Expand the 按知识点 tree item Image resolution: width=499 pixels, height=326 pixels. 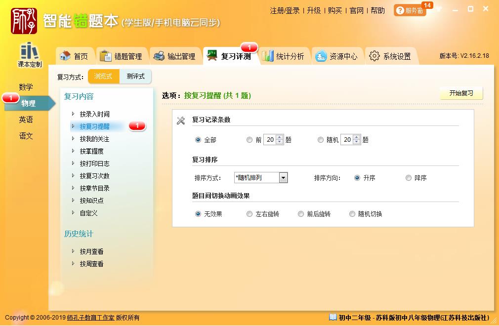tap(74, 201)
